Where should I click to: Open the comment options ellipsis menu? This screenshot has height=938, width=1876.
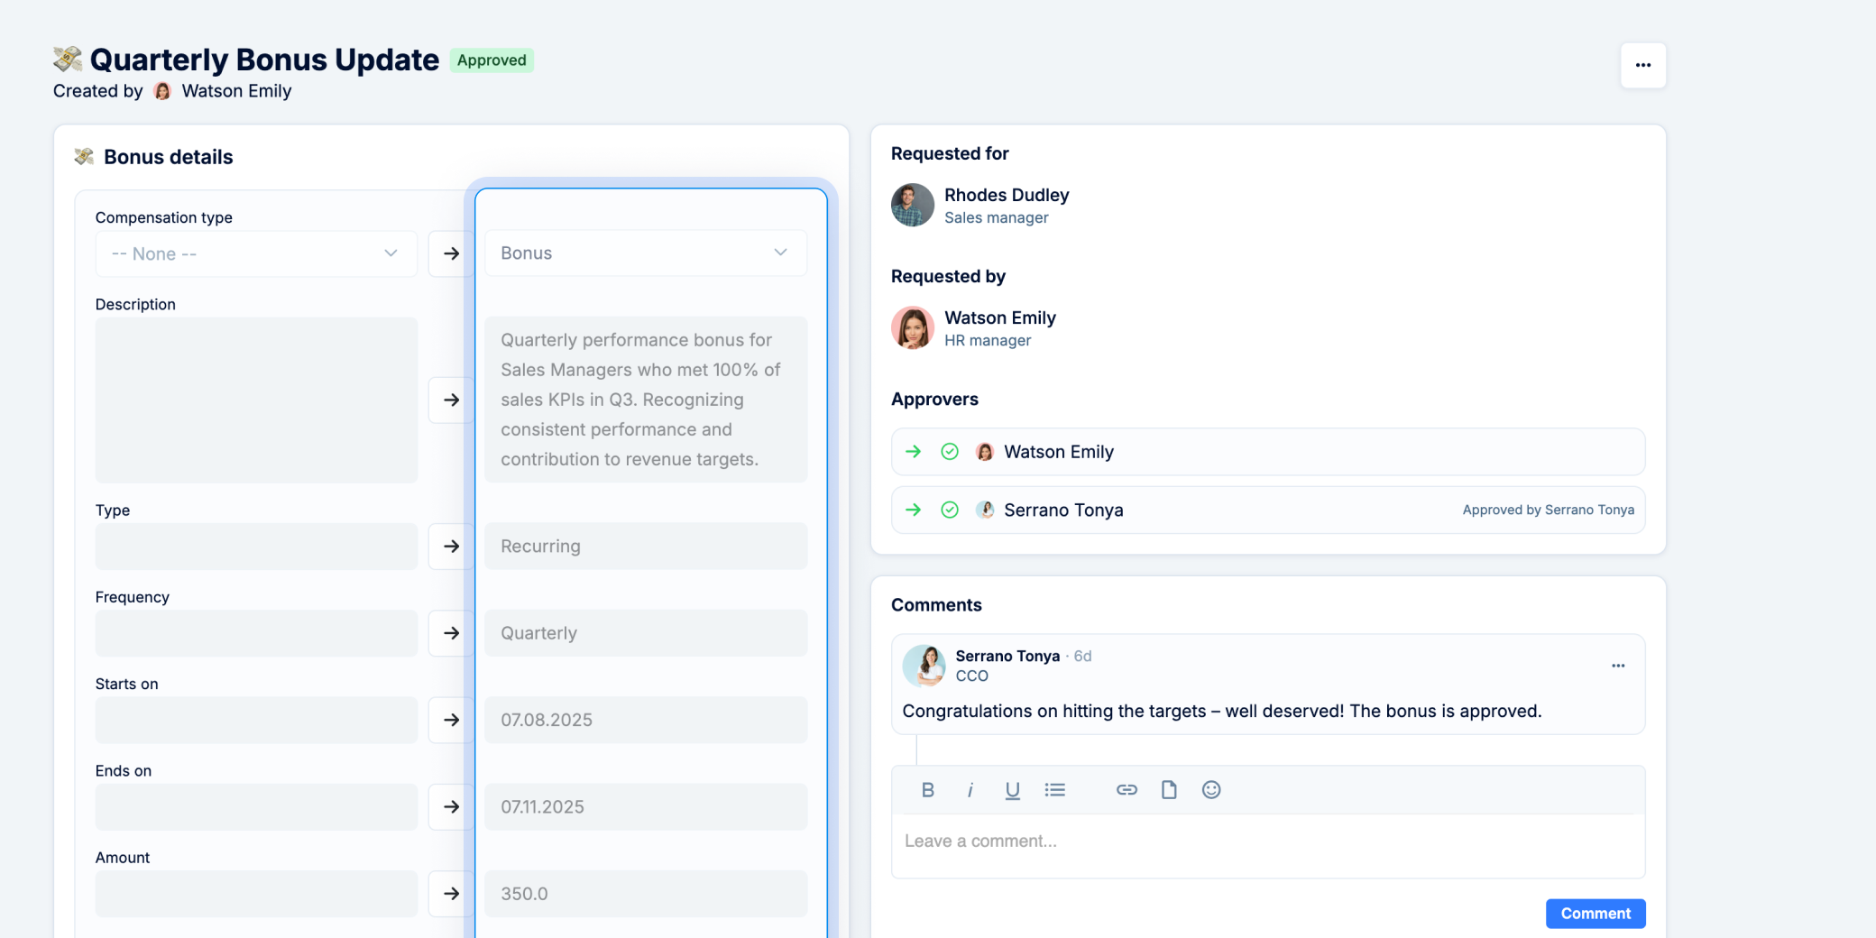click(1618, 666)
